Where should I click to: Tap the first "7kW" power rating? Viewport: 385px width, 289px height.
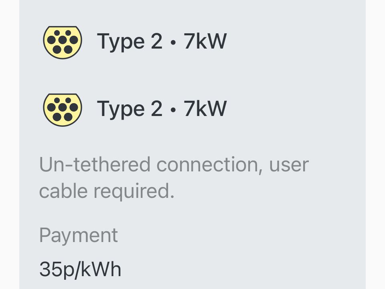pos(205,42)
